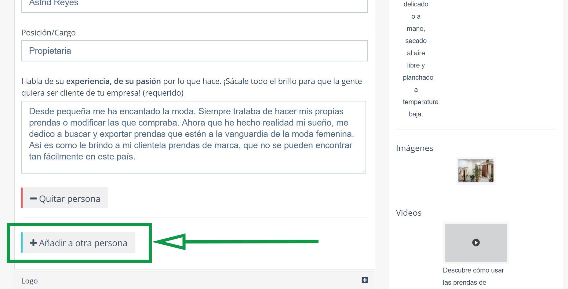Click into the experience description textarea

194,137
